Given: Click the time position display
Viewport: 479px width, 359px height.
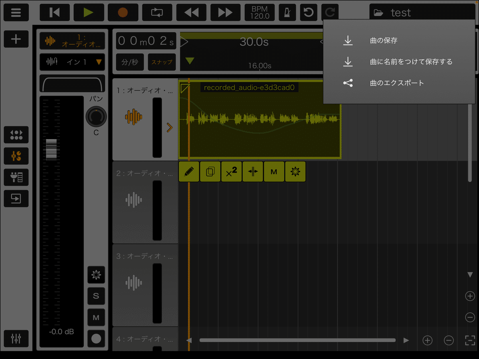Looking at the screenshot, I should click(x=146, y=41).
